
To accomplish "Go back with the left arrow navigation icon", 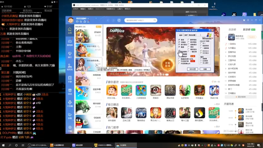I will pos(108,20).
